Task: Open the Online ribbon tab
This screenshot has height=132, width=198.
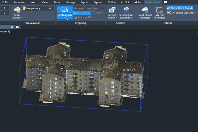Action: pyautogui.click(x=112, y=2)
